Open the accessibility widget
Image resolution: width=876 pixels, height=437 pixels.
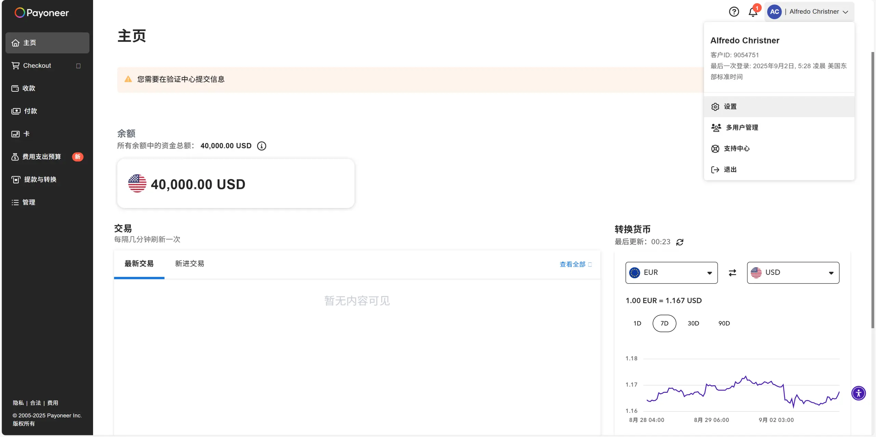pos(859,393)
